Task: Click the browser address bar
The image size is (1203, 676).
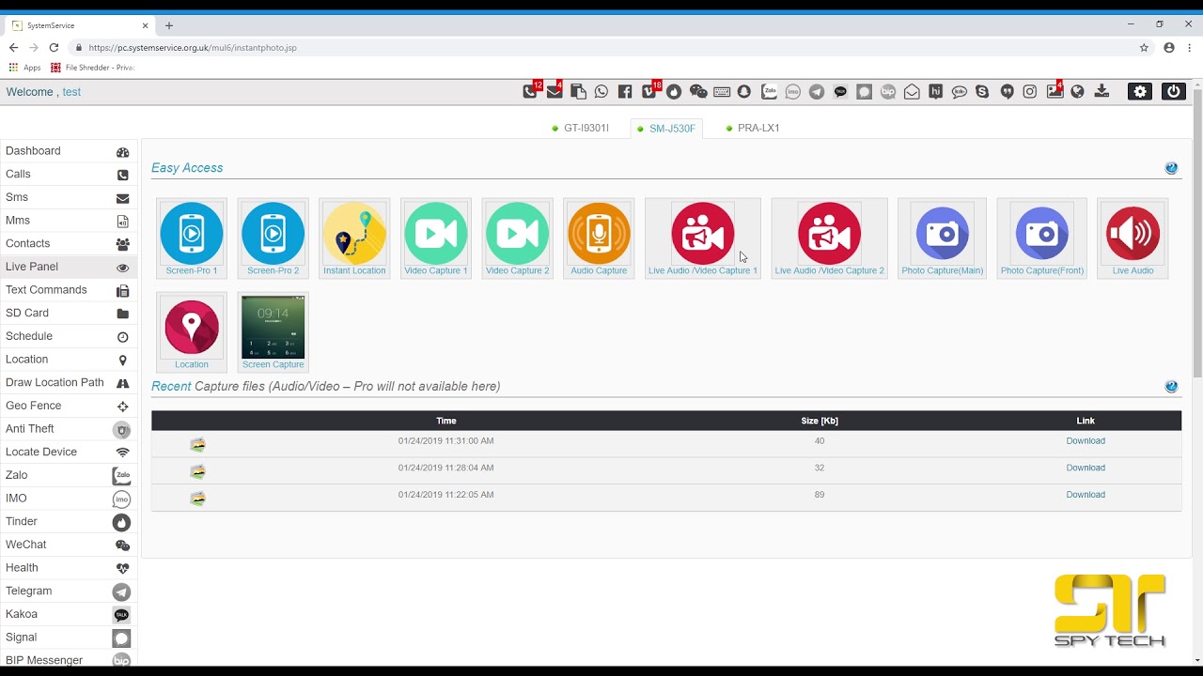Action: coord(601,48)
